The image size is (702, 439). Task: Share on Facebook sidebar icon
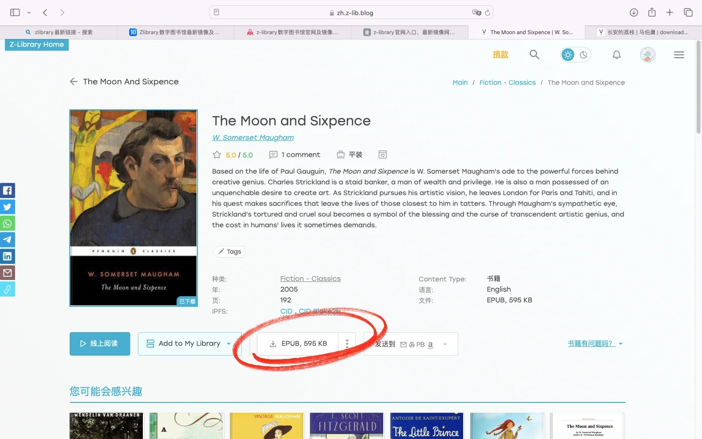coord(7,190)
